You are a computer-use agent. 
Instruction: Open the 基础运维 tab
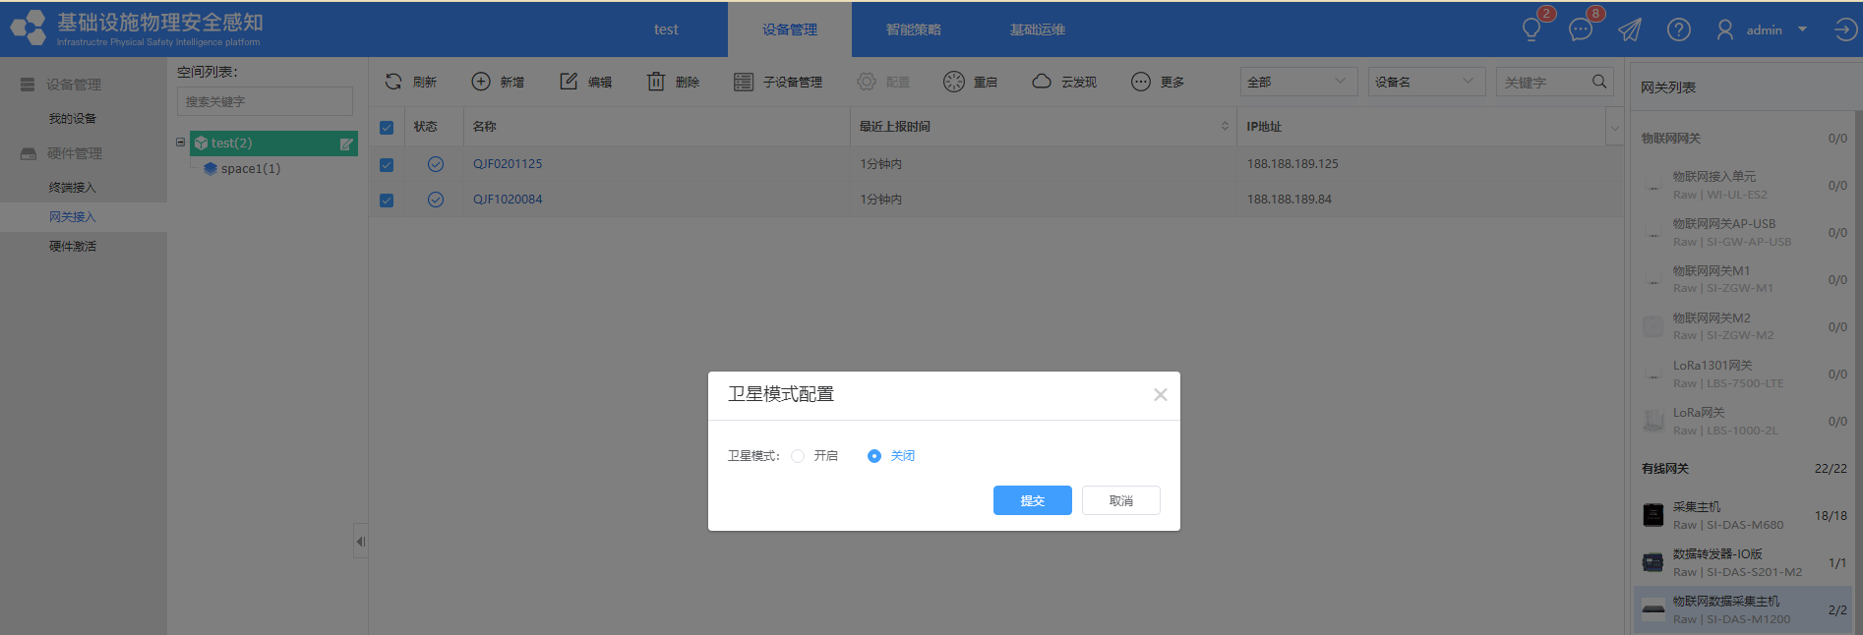pyautogui.click(x=1037, y=29)
